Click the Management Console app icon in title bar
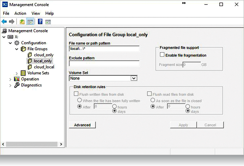This screenshot has width=244, height=166. (x=5, y=5)
